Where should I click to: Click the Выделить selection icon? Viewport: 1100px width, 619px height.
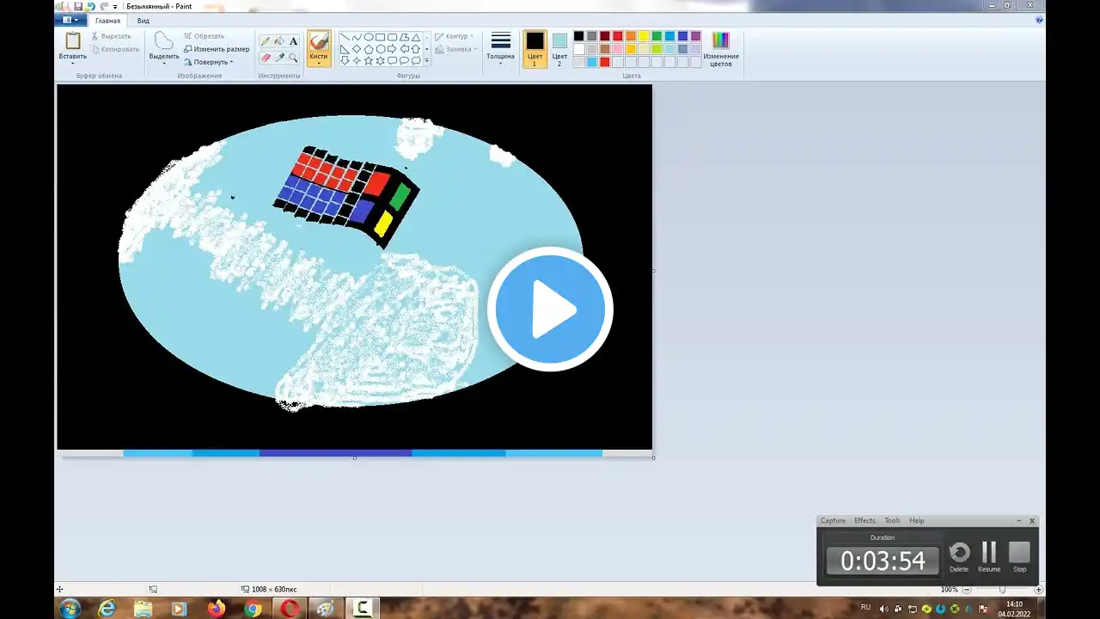(164, 41)
